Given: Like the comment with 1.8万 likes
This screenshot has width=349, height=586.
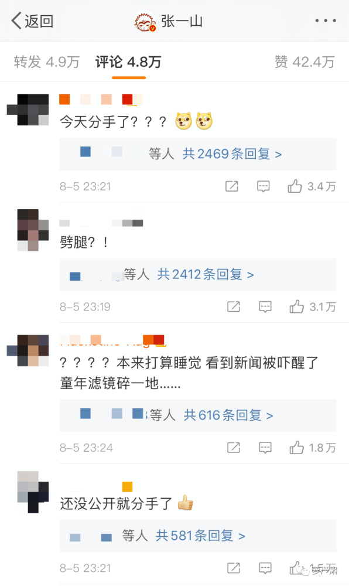Looking at the screenshot, I should pos(313,448).
